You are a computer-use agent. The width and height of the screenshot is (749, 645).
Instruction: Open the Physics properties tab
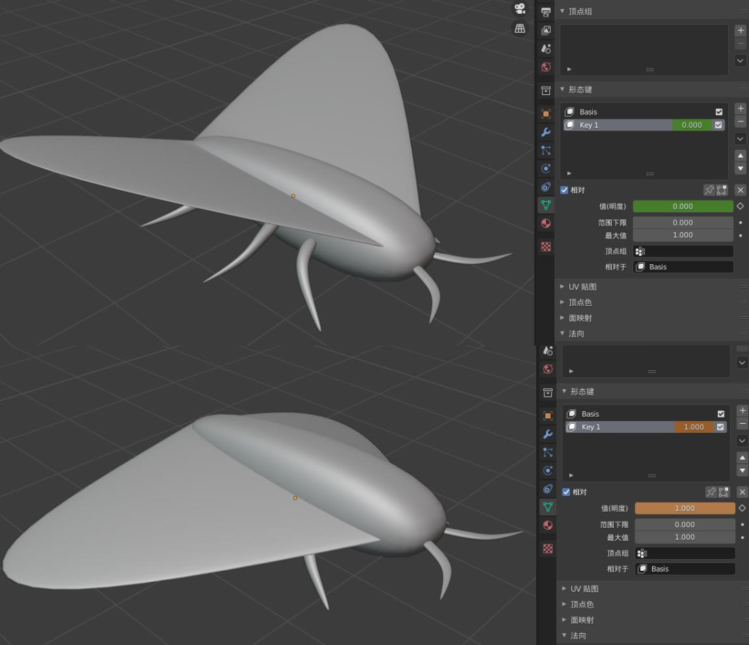pos(546,168)
